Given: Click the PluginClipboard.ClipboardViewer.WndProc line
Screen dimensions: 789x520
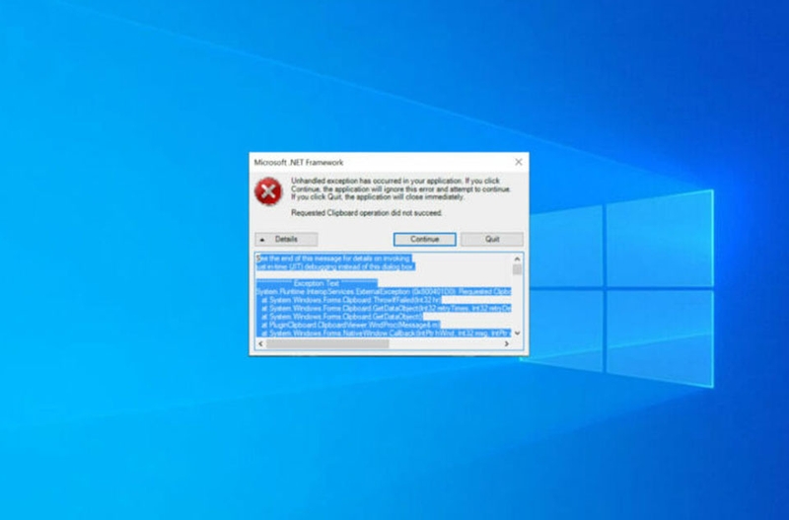Looking at the screenshot, I should click(351, 326).
